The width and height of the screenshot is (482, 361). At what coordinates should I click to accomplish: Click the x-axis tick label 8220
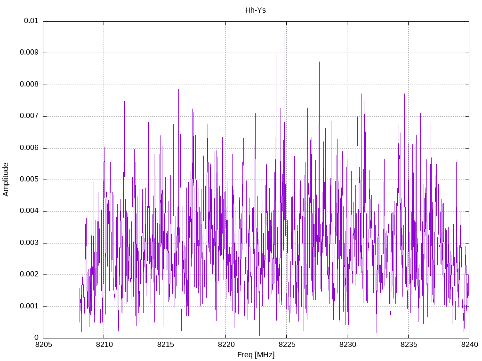[226, 345]
